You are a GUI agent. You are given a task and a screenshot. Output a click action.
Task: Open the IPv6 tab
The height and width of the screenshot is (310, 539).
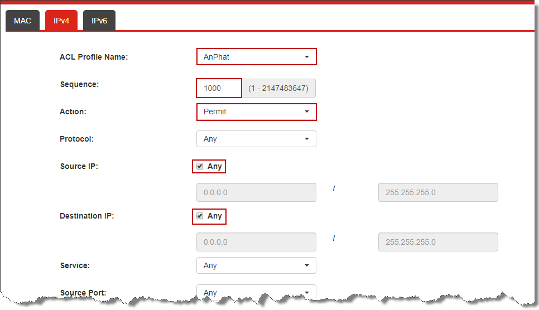pos(99,21)
